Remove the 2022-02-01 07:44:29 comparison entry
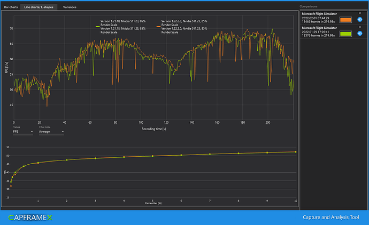This screenshot has width=369, height=225. (360, 13)
